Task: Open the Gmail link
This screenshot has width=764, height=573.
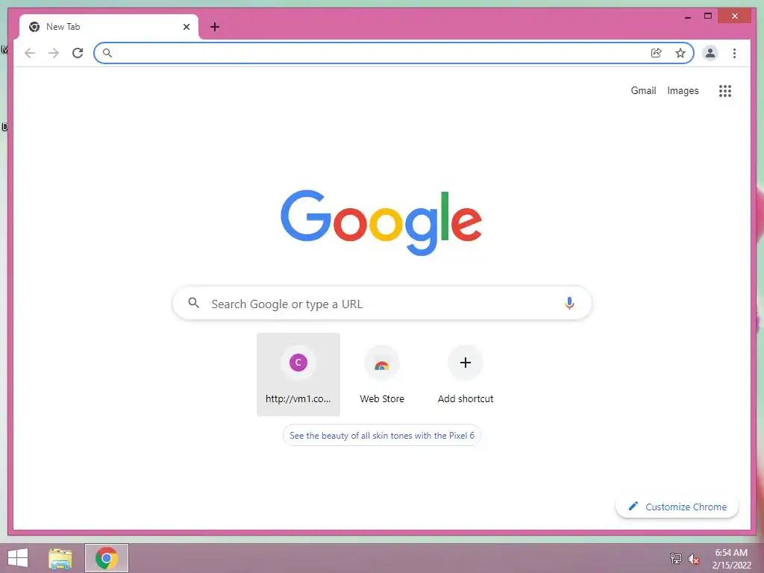Action: coord(643,90)
